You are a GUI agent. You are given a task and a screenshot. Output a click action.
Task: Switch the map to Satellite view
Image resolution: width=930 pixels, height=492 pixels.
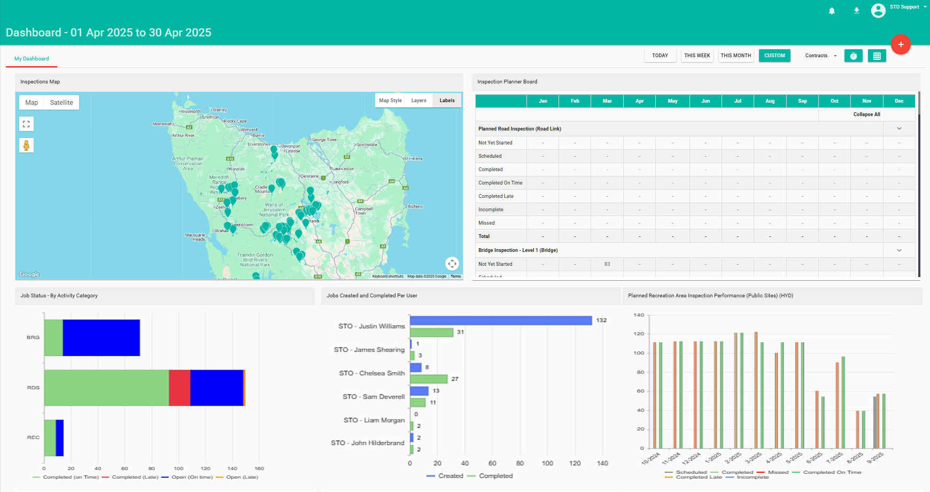tap(61, 103)
